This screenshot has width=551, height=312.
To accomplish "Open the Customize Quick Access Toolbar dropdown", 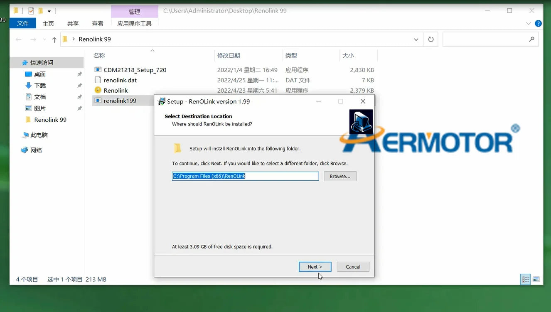I will (x=49, y=11).
